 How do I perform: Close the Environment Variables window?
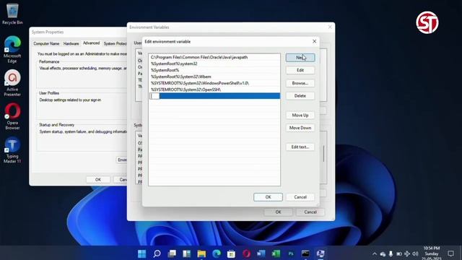tap(330, 27)
